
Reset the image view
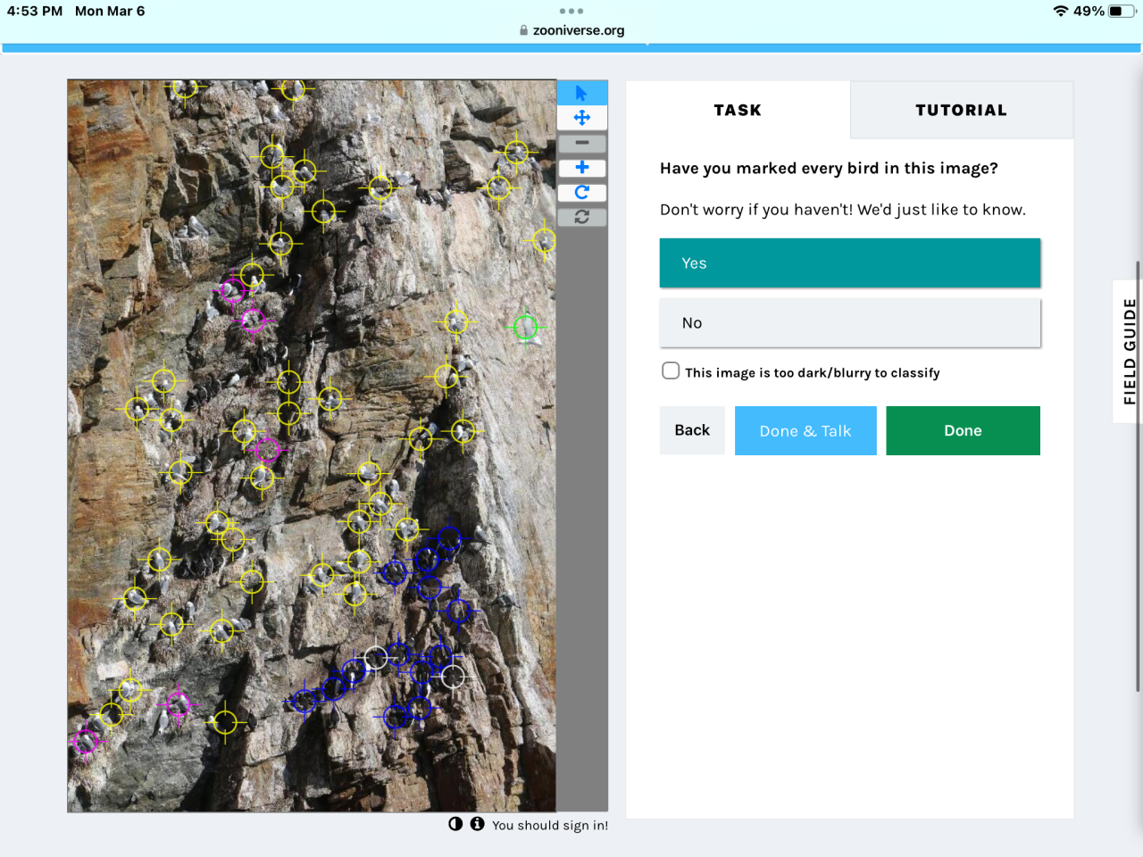tap(581, 217)
